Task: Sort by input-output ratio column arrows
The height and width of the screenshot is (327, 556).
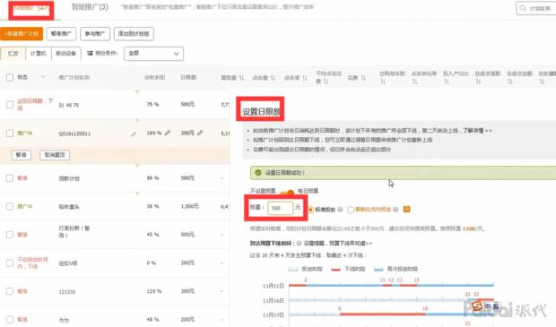Action: (447, 82)
